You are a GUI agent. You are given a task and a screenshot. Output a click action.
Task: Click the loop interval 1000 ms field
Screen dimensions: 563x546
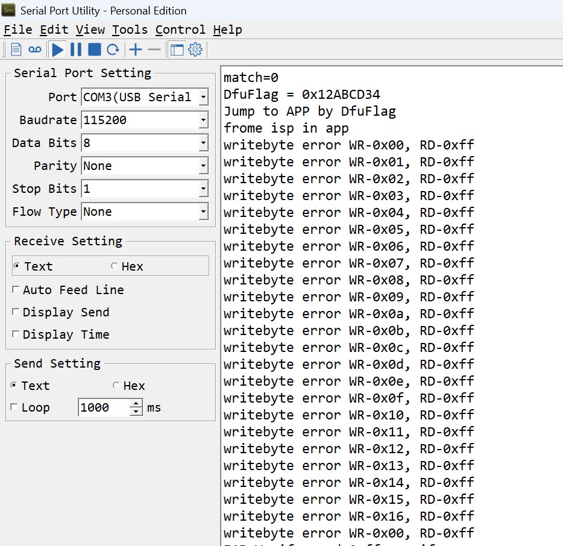104,407
